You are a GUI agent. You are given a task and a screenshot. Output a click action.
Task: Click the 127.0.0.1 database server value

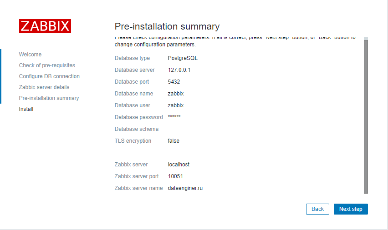(179, 70)
